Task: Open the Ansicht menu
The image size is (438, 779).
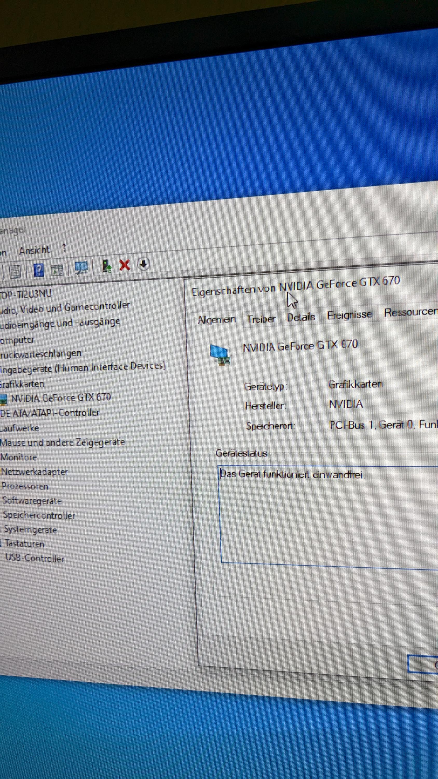Action: pos(34,250)
